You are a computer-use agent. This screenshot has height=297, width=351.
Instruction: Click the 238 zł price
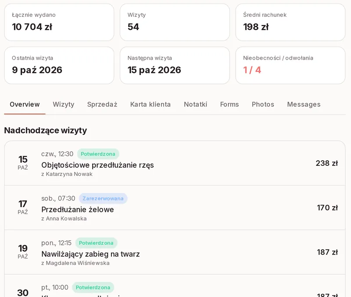click(327, 163)
